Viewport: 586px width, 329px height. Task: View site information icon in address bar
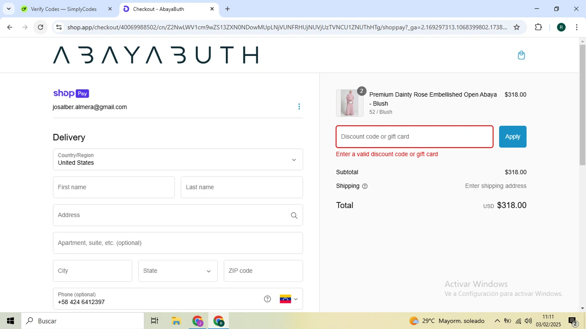point(59,27)
